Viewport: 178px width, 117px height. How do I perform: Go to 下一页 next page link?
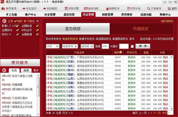[157, 113]
